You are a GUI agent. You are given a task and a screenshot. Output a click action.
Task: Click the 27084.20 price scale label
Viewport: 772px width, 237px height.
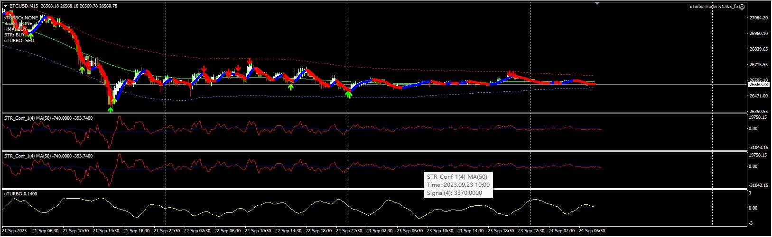tap(758, 18)
